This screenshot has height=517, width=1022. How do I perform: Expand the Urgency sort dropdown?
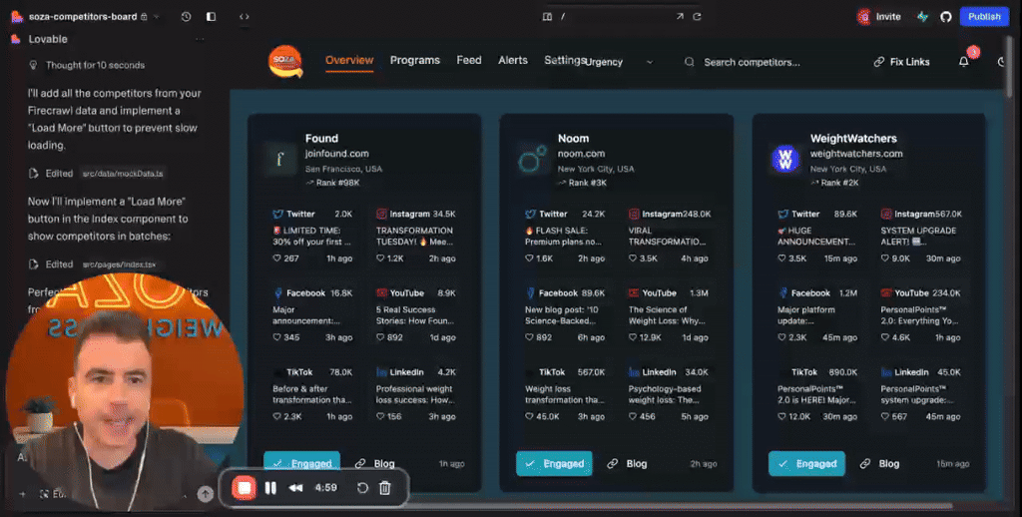tap(619, 62)
